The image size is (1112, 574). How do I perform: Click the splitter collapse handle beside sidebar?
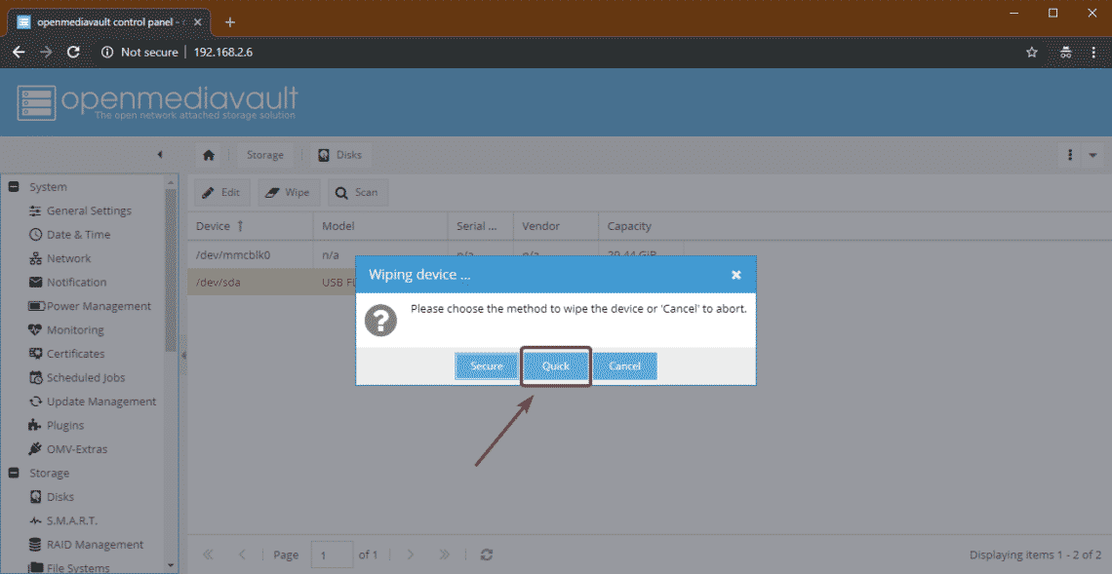click(x=183, y=355)
